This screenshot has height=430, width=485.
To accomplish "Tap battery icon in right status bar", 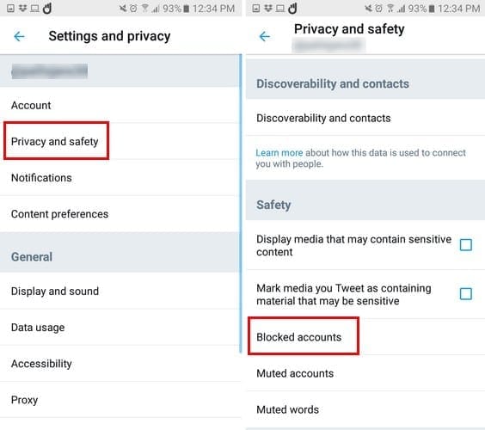I will click(x=432, y=9).
